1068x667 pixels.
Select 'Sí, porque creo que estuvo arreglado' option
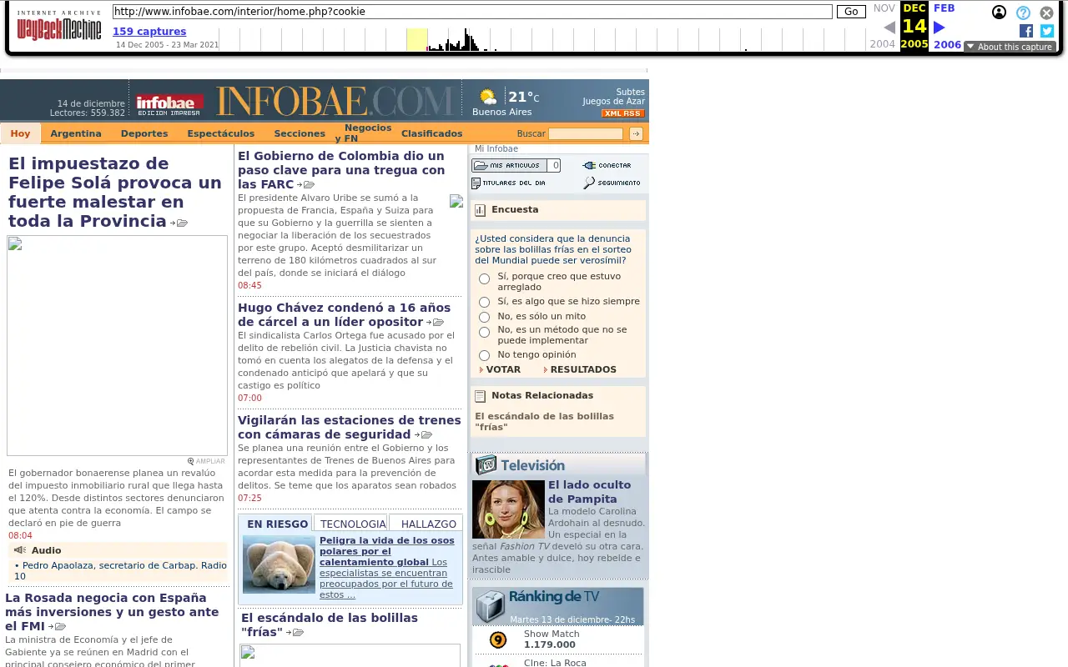(484, 279)
